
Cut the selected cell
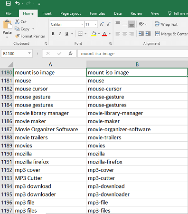click(x=21, y=22)
